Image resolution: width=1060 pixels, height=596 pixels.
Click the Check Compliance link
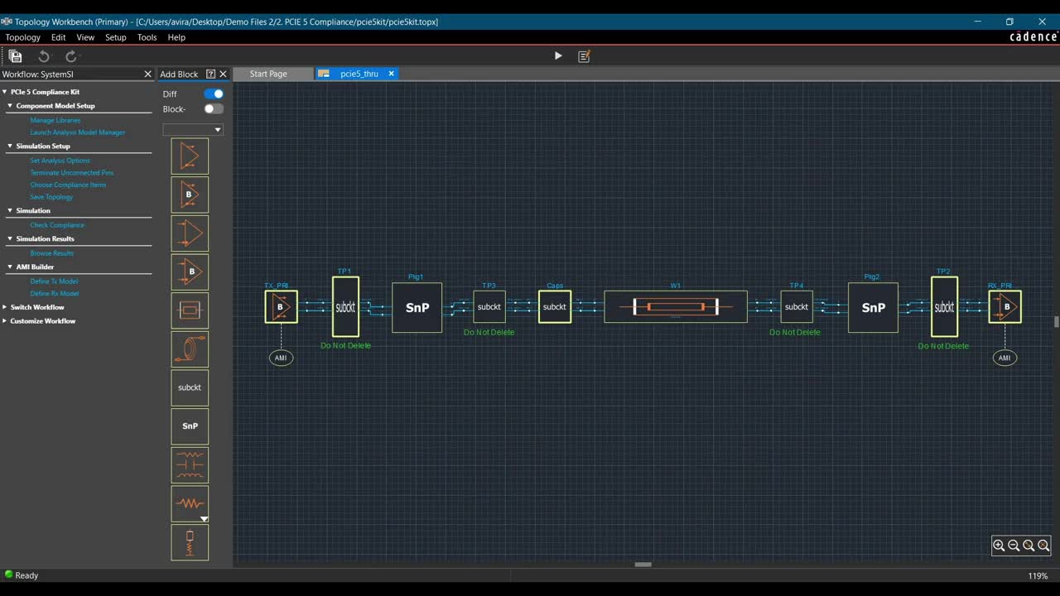[57, 225]
